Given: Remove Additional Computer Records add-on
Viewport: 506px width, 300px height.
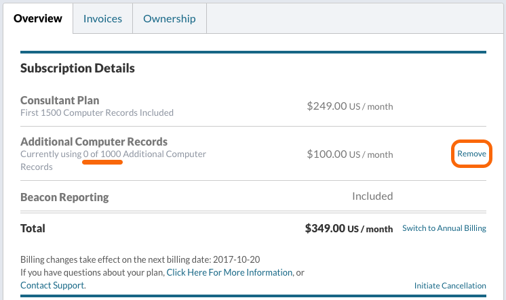Looking at the screenshot, I should click(471, 154).
